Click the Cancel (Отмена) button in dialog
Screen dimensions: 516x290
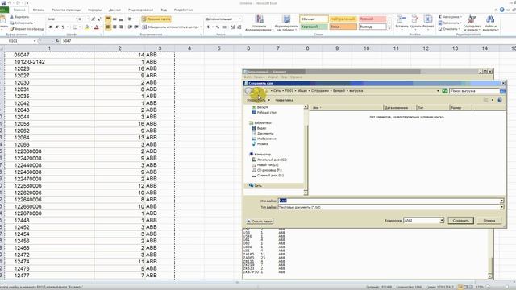[489, 220]
